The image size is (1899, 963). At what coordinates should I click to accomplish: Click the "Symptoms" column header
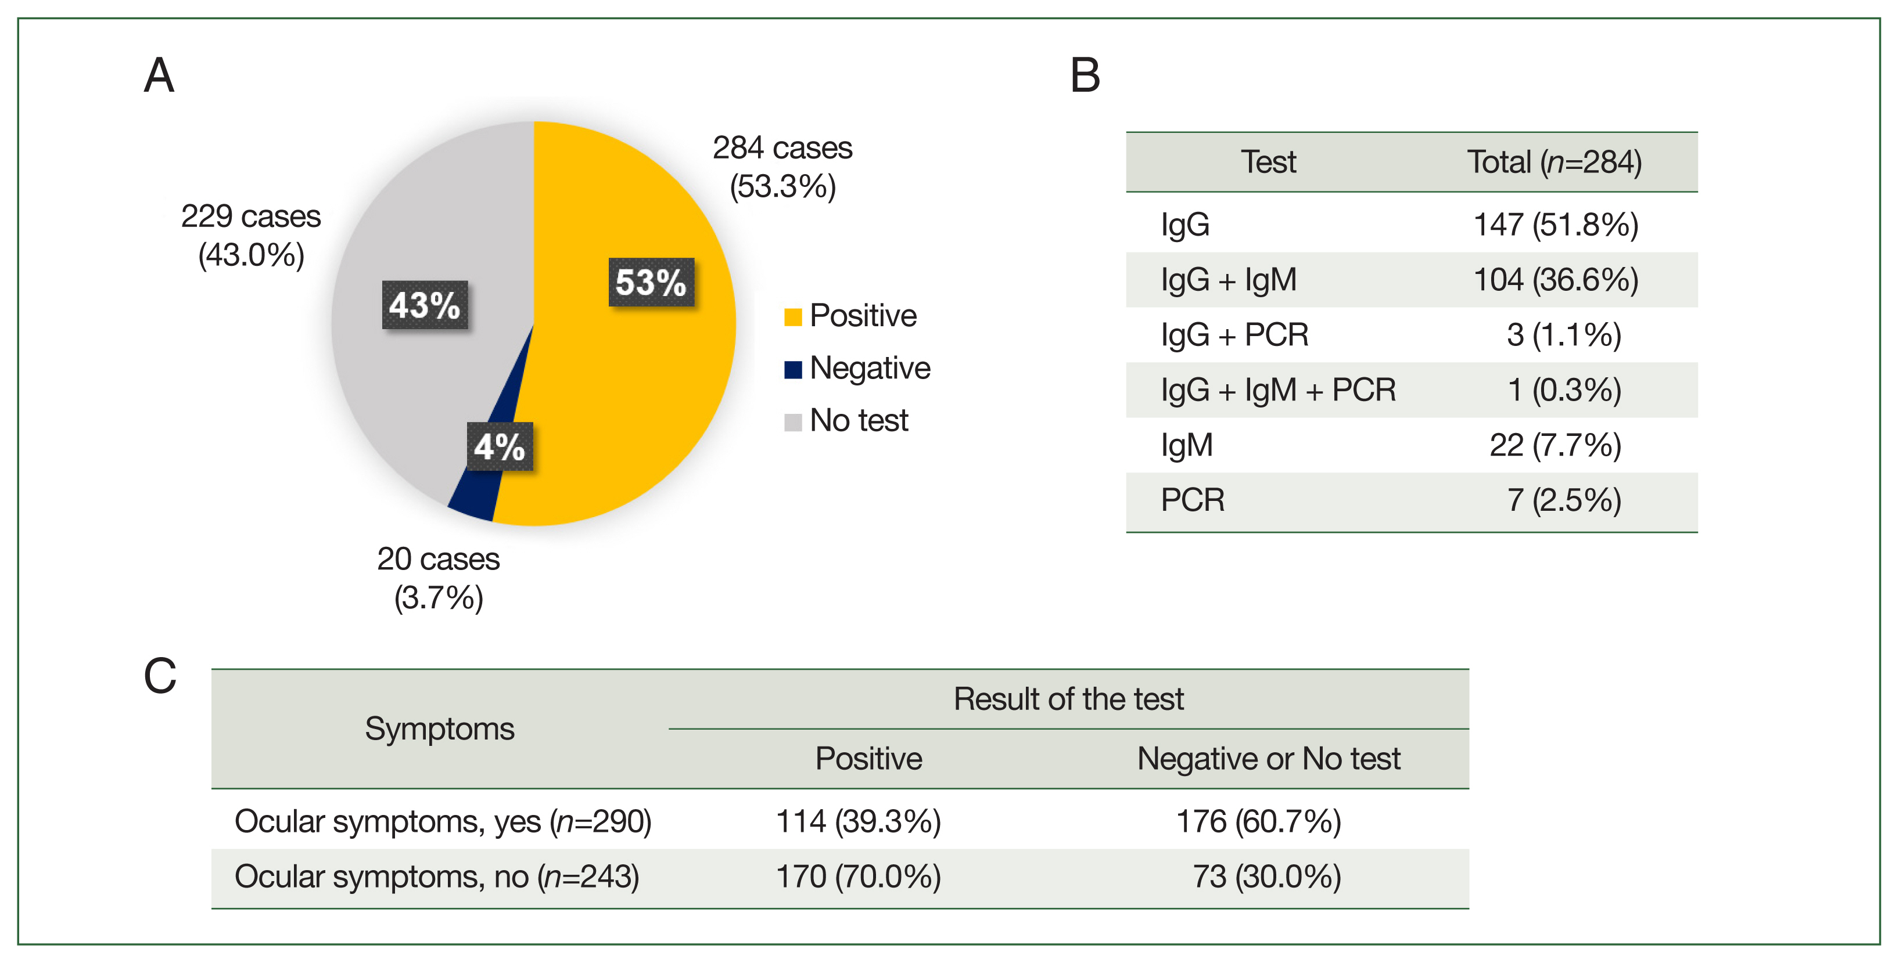[x=439, y=728]
